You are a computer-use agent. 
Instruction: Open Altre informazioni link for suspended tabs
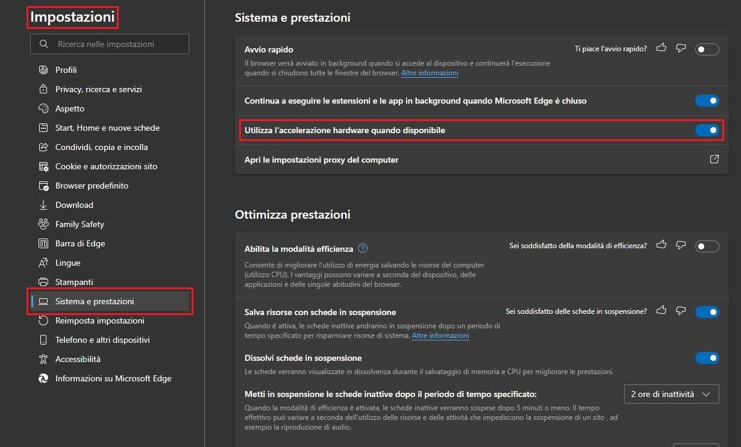(x=440, y=336)
